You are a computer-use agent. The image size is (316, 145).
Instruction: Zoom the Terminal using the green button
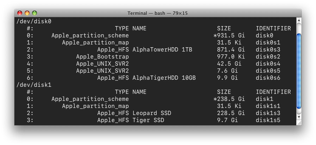[x=35, y=13]
